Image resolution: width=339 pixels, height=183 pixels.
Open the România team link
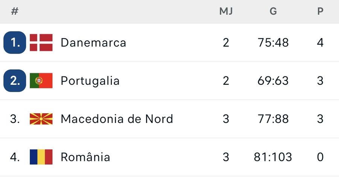coord(86,157)
